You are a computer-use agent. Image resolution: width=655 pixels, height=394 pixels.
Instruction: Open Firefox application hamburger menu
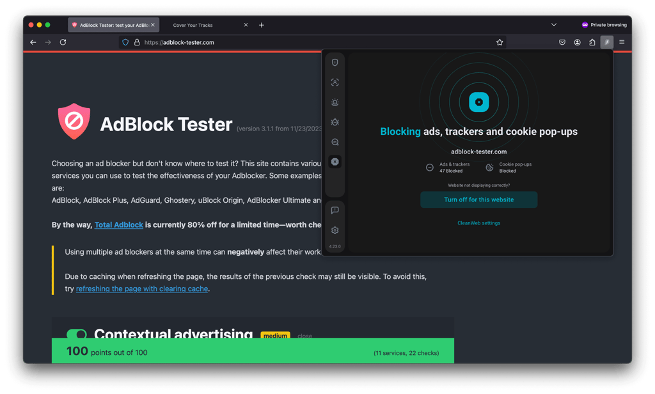click(622, 42)
